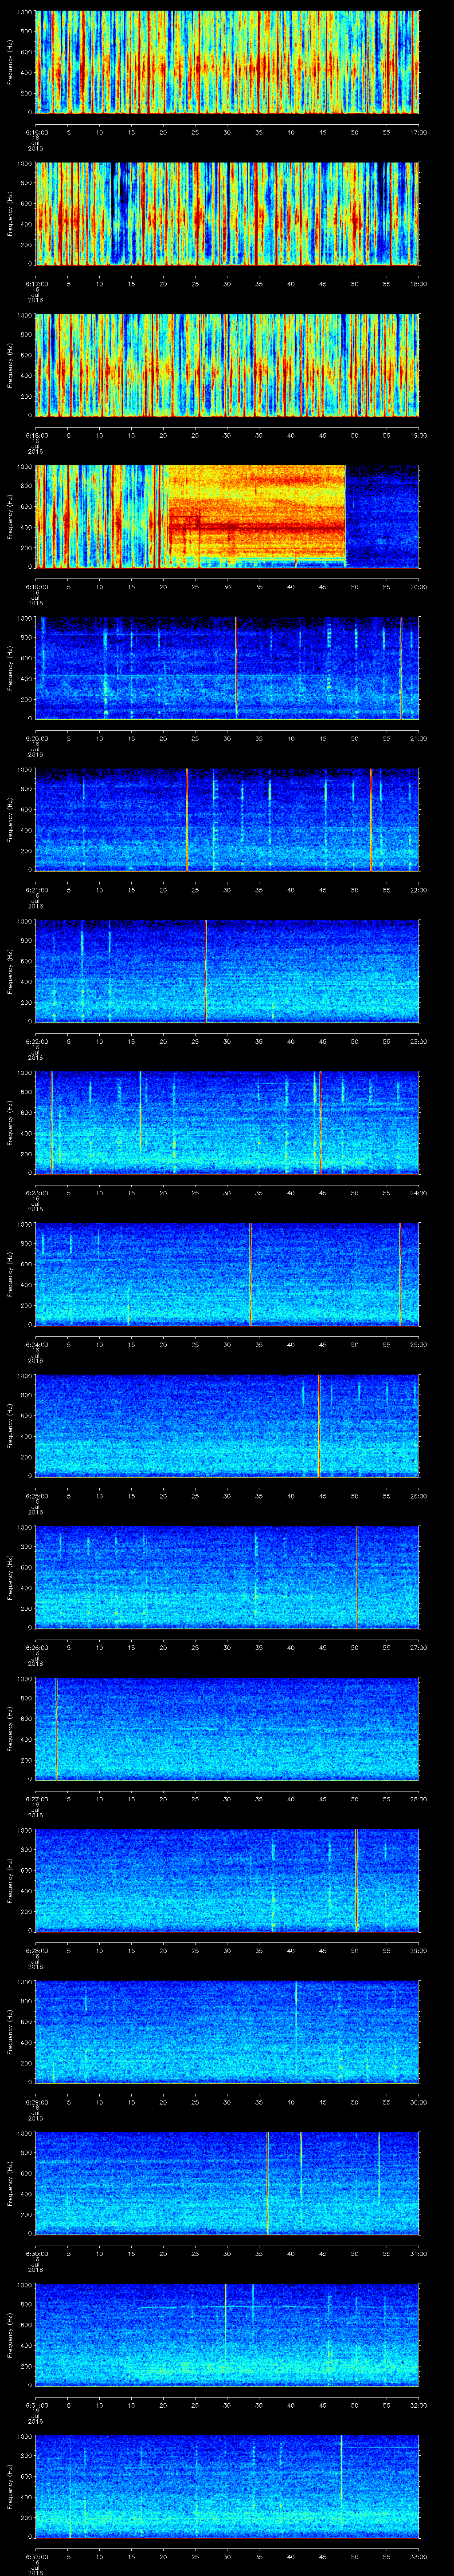Image resolution: width=454 pixels, height=2576 pixels.
Task: Click the '33:00' end time label
Action: (418, 2556)
